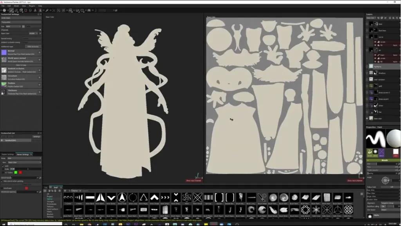Enable the Hide stencil when painting checkbox

(x=2, y=181)
